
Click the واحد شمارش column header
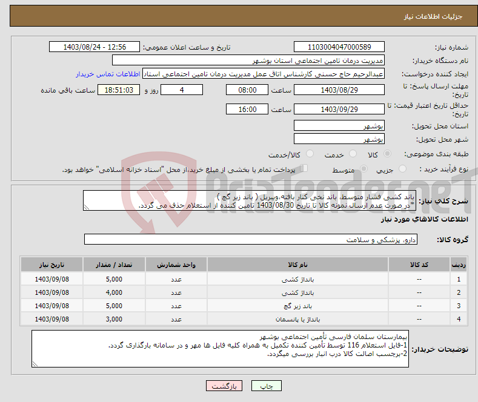(176, 265)
